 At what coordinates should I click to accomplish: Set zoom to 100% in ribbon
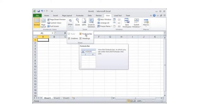84,22
